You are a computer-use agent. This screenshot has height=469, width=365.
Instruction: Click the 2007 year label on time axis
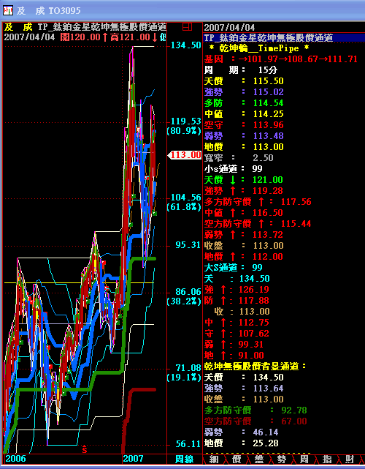133,459
